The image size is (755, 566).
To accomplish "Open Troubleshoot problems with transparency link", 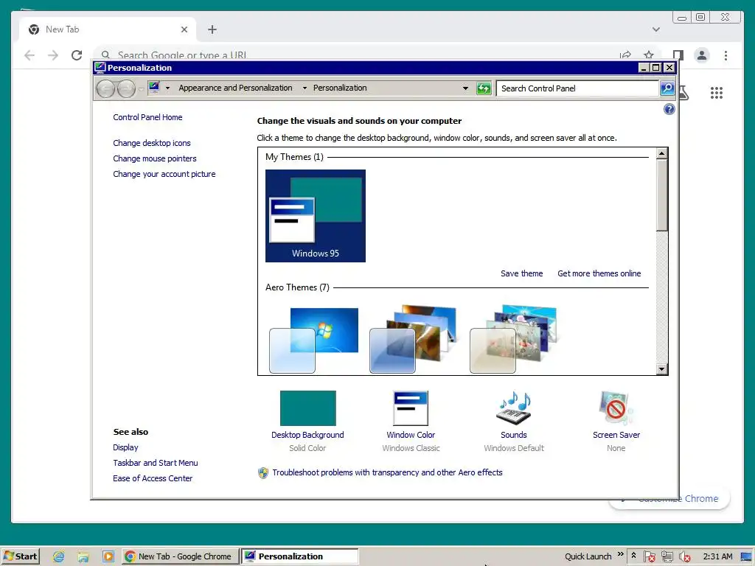I will (x=387, y=472).
